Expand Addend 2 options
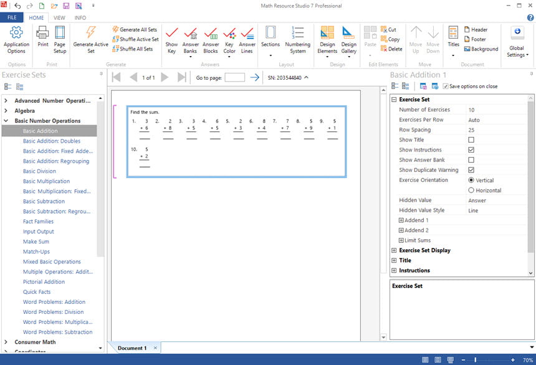This screenshot has width=536, height=365. click(x=401, y=230)
